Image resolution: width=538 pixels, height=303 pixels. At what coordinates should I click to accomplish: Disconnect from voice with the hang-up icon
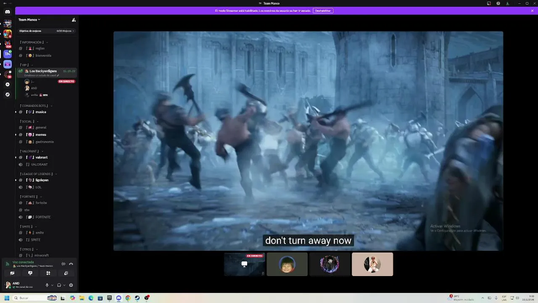pos(71,264)
